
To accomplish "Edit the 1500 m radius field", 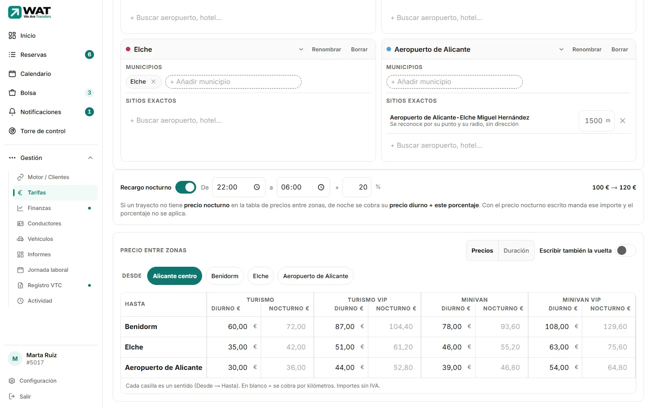I will 596,121.
